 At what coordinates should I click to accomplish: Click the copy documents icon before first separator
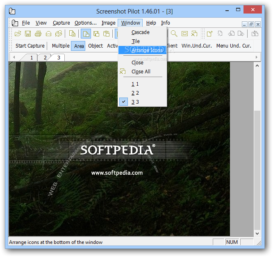tap(72, 34)
